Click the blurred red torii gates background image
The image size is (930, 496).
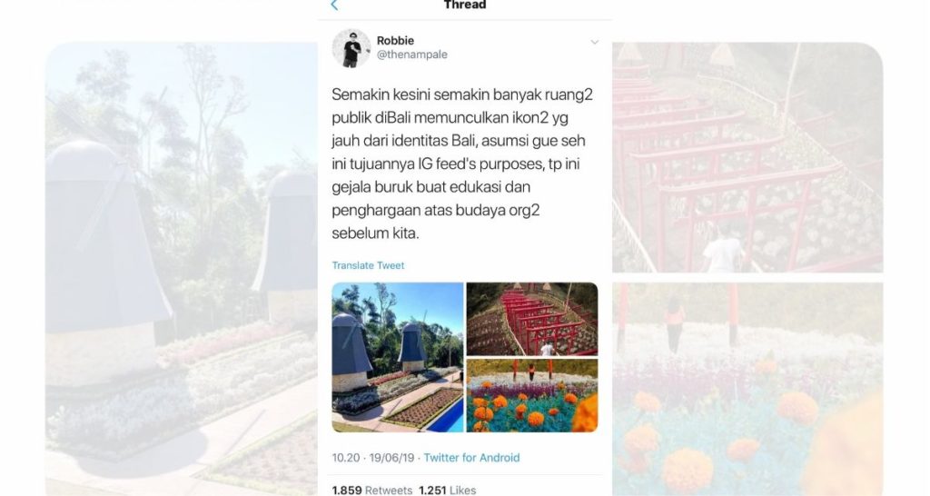click(x=747, y=157)
